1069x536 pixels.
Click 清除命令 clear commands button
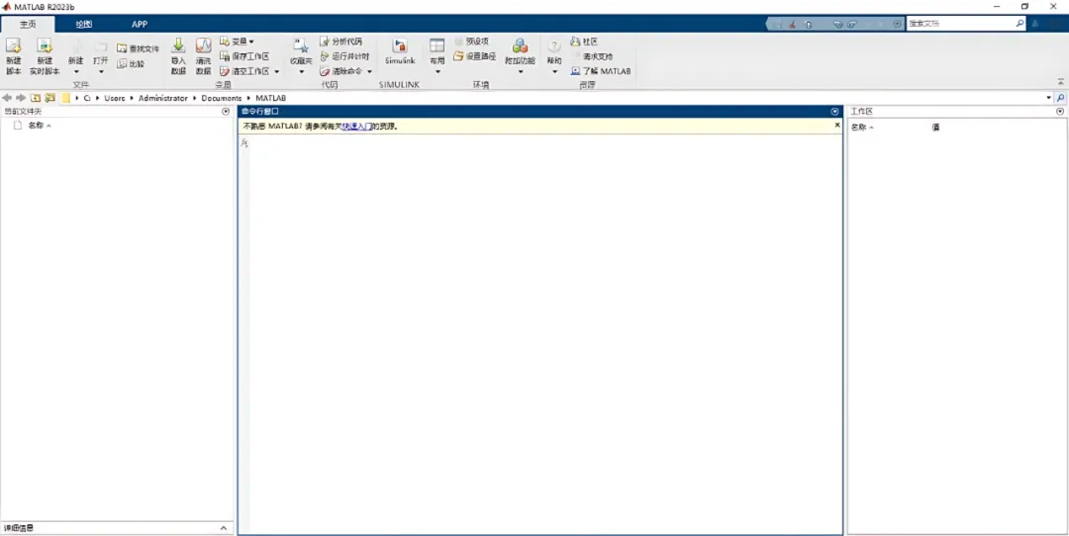click(x=341, y=71)
